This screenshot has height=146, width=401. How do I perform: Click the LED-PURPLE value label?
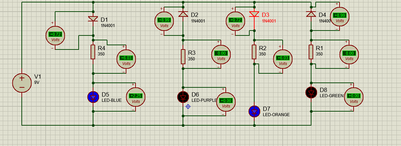pos(204,100)
